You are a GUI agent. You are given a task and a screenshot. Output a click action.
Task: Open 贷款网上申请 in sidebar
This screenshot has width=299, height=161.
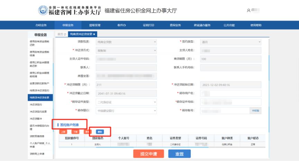[x=40, y=154]
